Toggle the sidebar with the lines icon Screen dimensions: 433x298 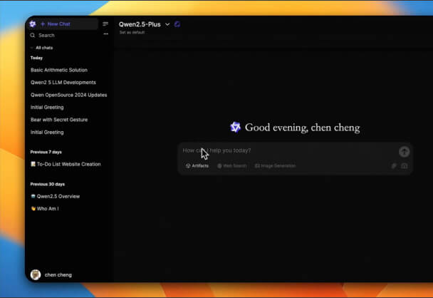click(x=105, y=24)
